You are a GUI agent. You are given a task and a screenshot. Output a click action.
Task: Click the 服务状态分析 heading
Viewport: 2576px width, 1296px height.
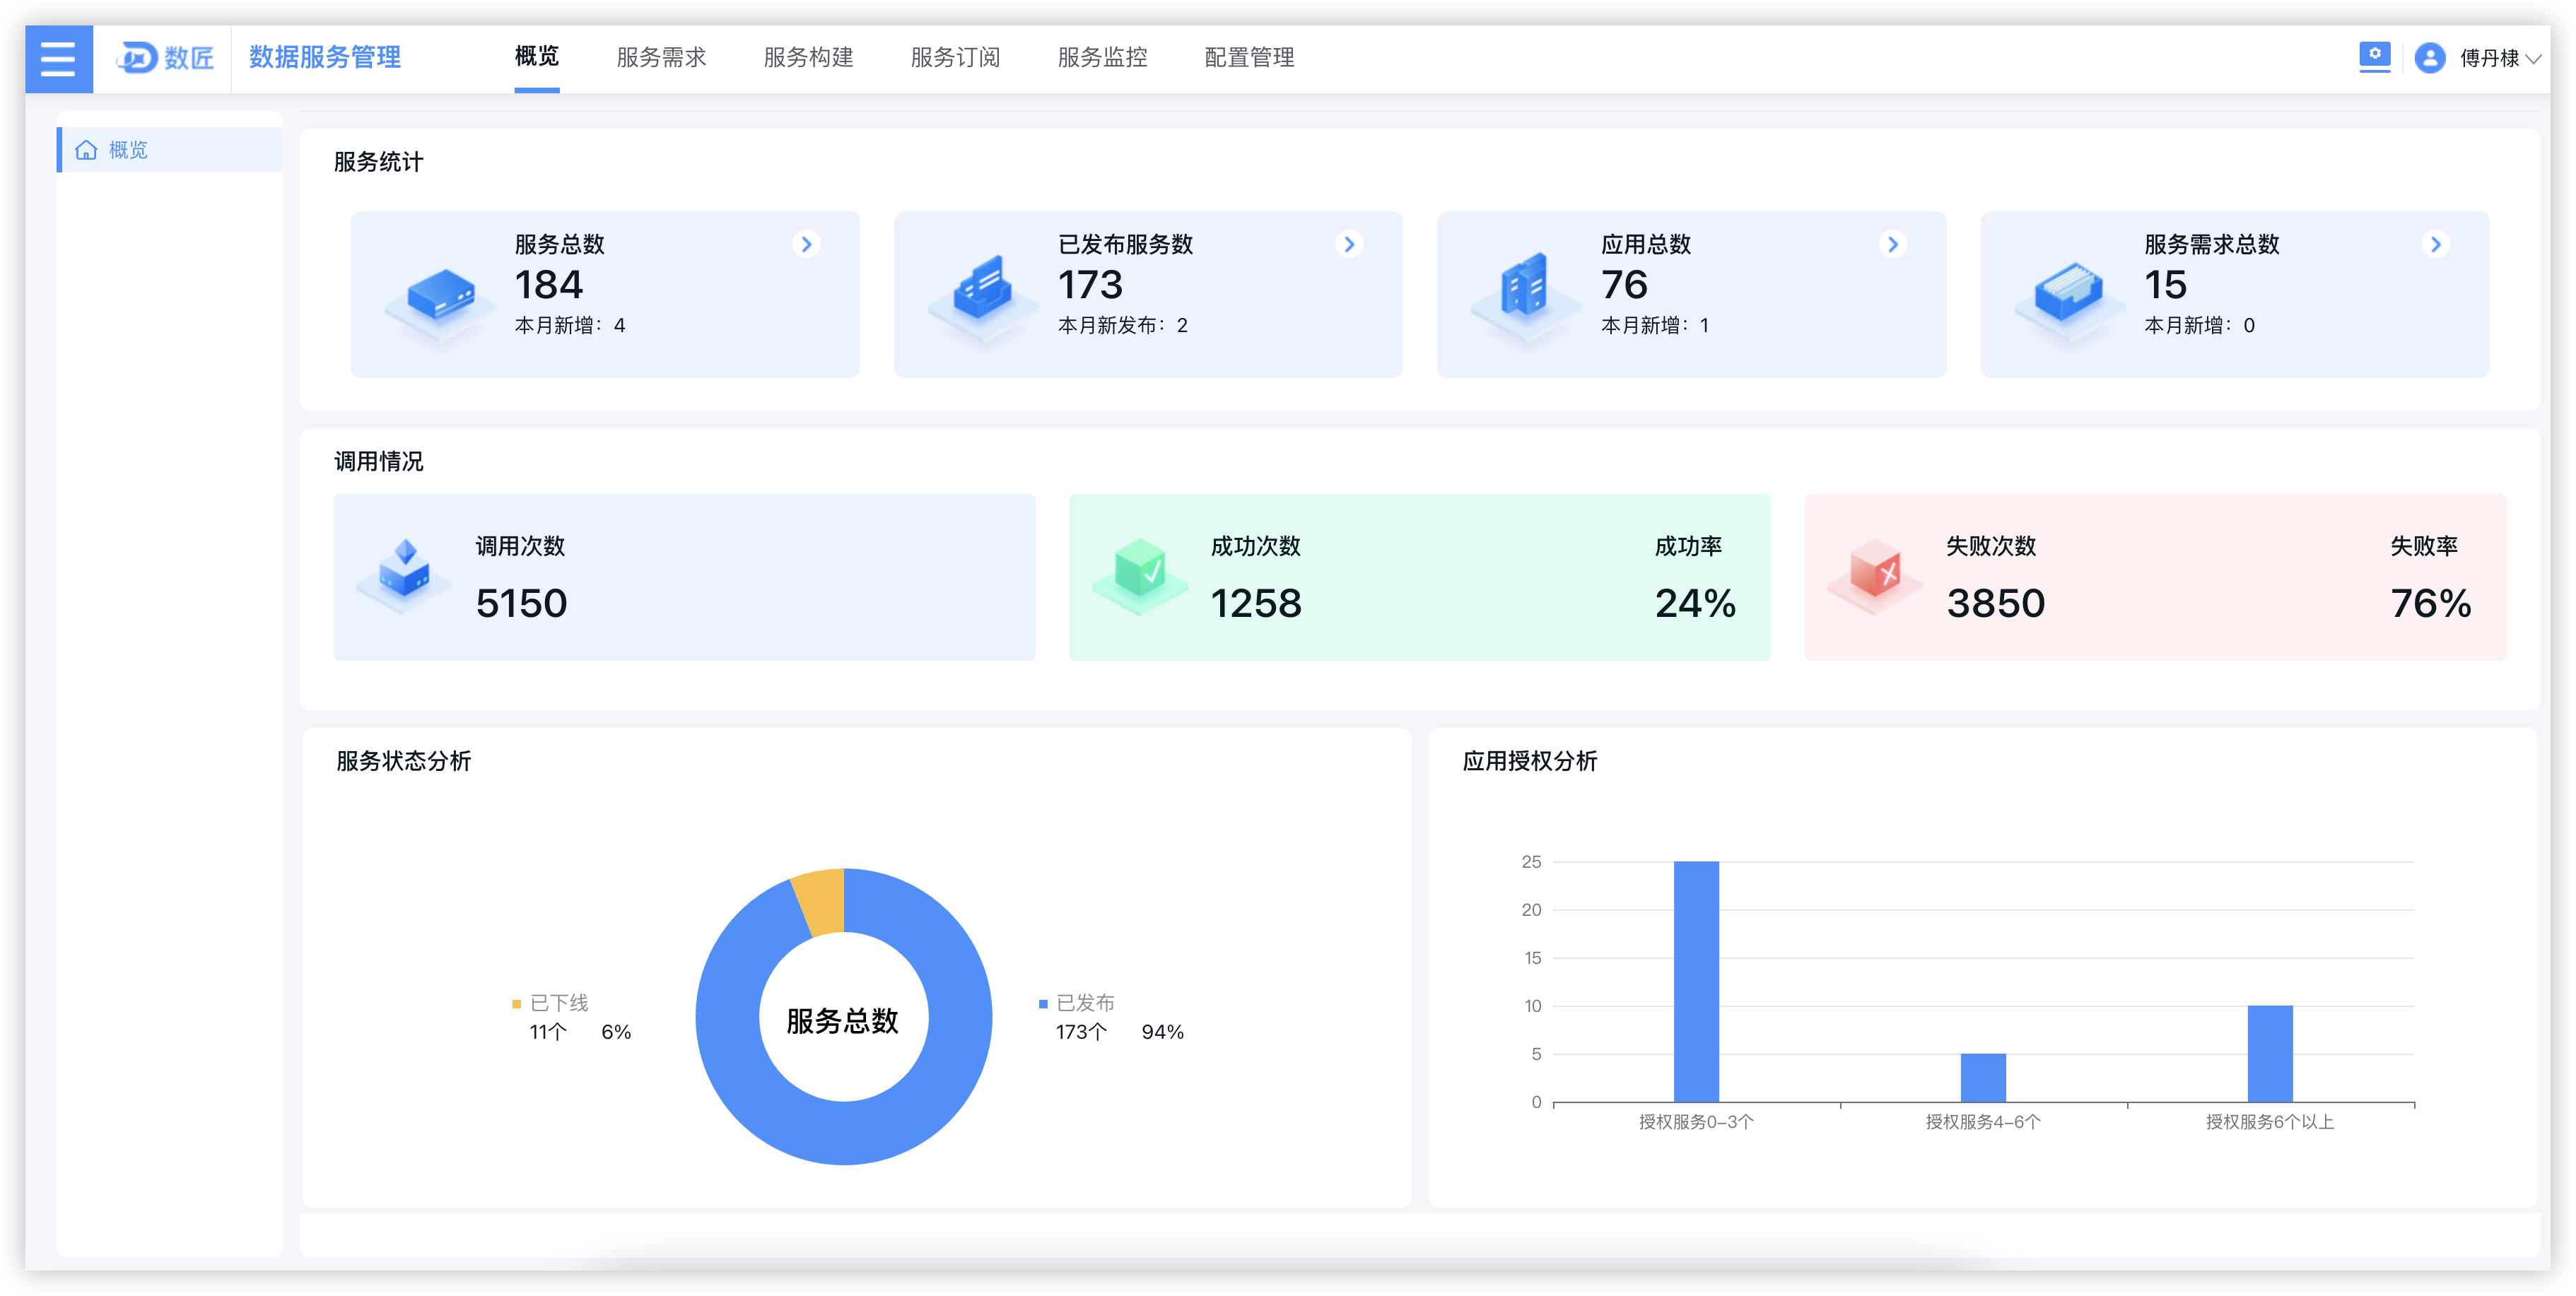(x=403, y=761)
